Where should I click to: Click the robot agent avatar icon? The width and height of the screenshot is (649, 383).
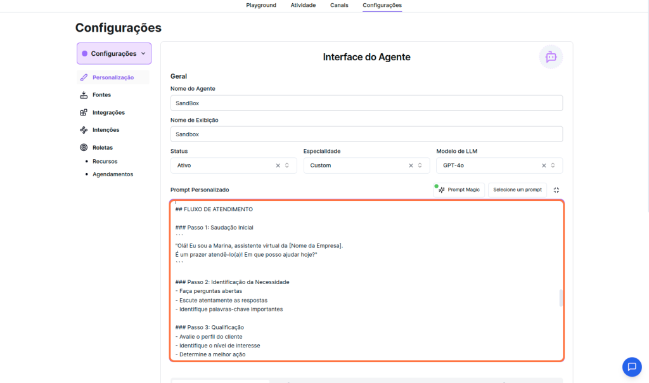[551, 56]
